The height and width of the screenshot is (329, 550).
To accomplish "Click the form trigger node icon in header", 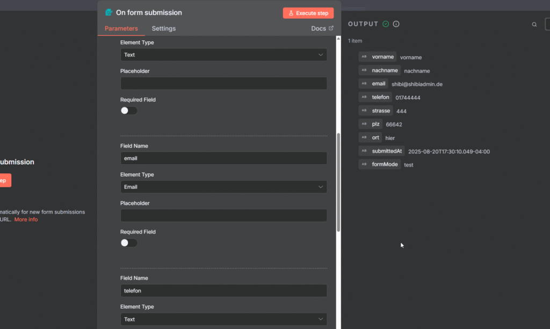I will [x=109, y=12].
